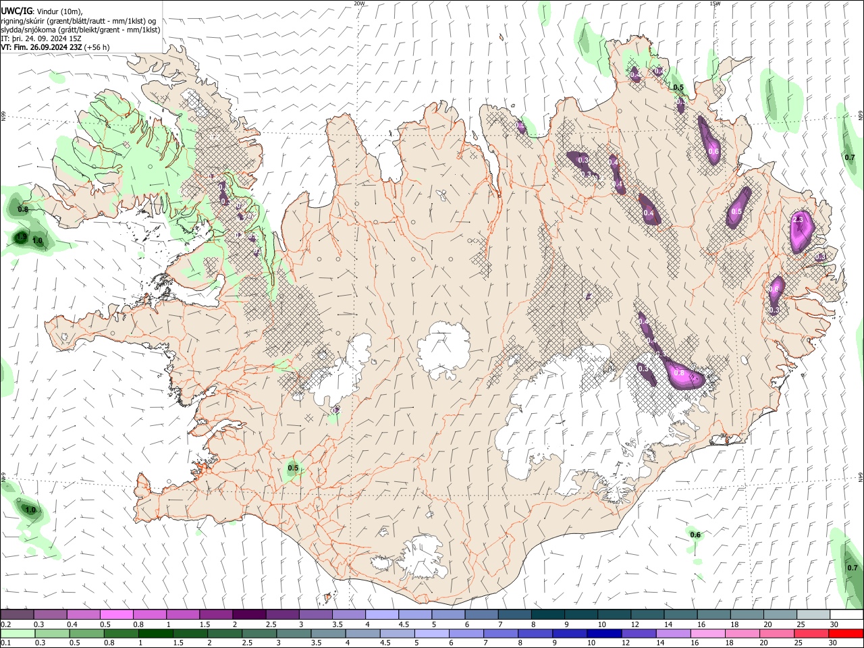Select the 8 dark teal swatch in the top legend row
This screenshot has height=648, width=864.
pyautogui.click(x=548, y=614)
